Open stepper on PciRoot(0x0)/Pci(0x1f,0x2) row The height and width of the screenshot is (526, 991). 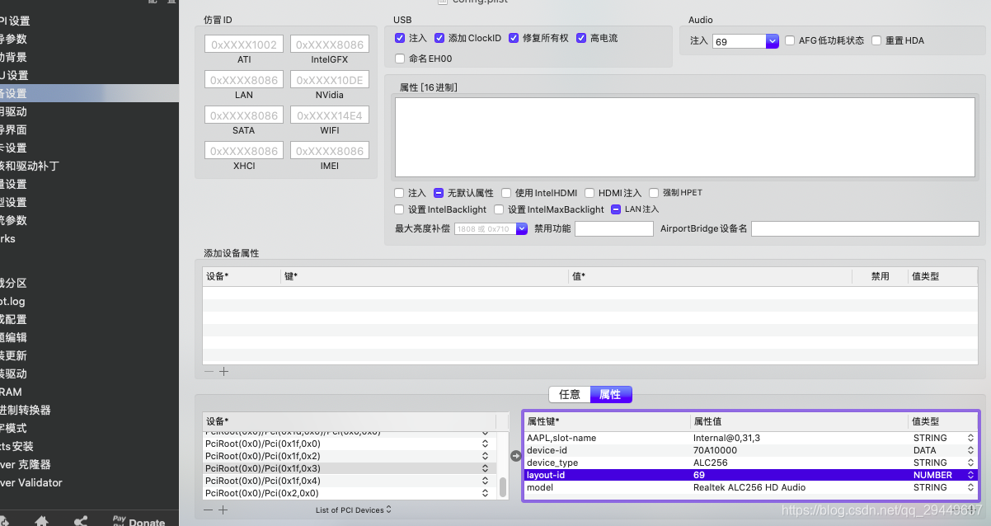(x=485, y=456)
